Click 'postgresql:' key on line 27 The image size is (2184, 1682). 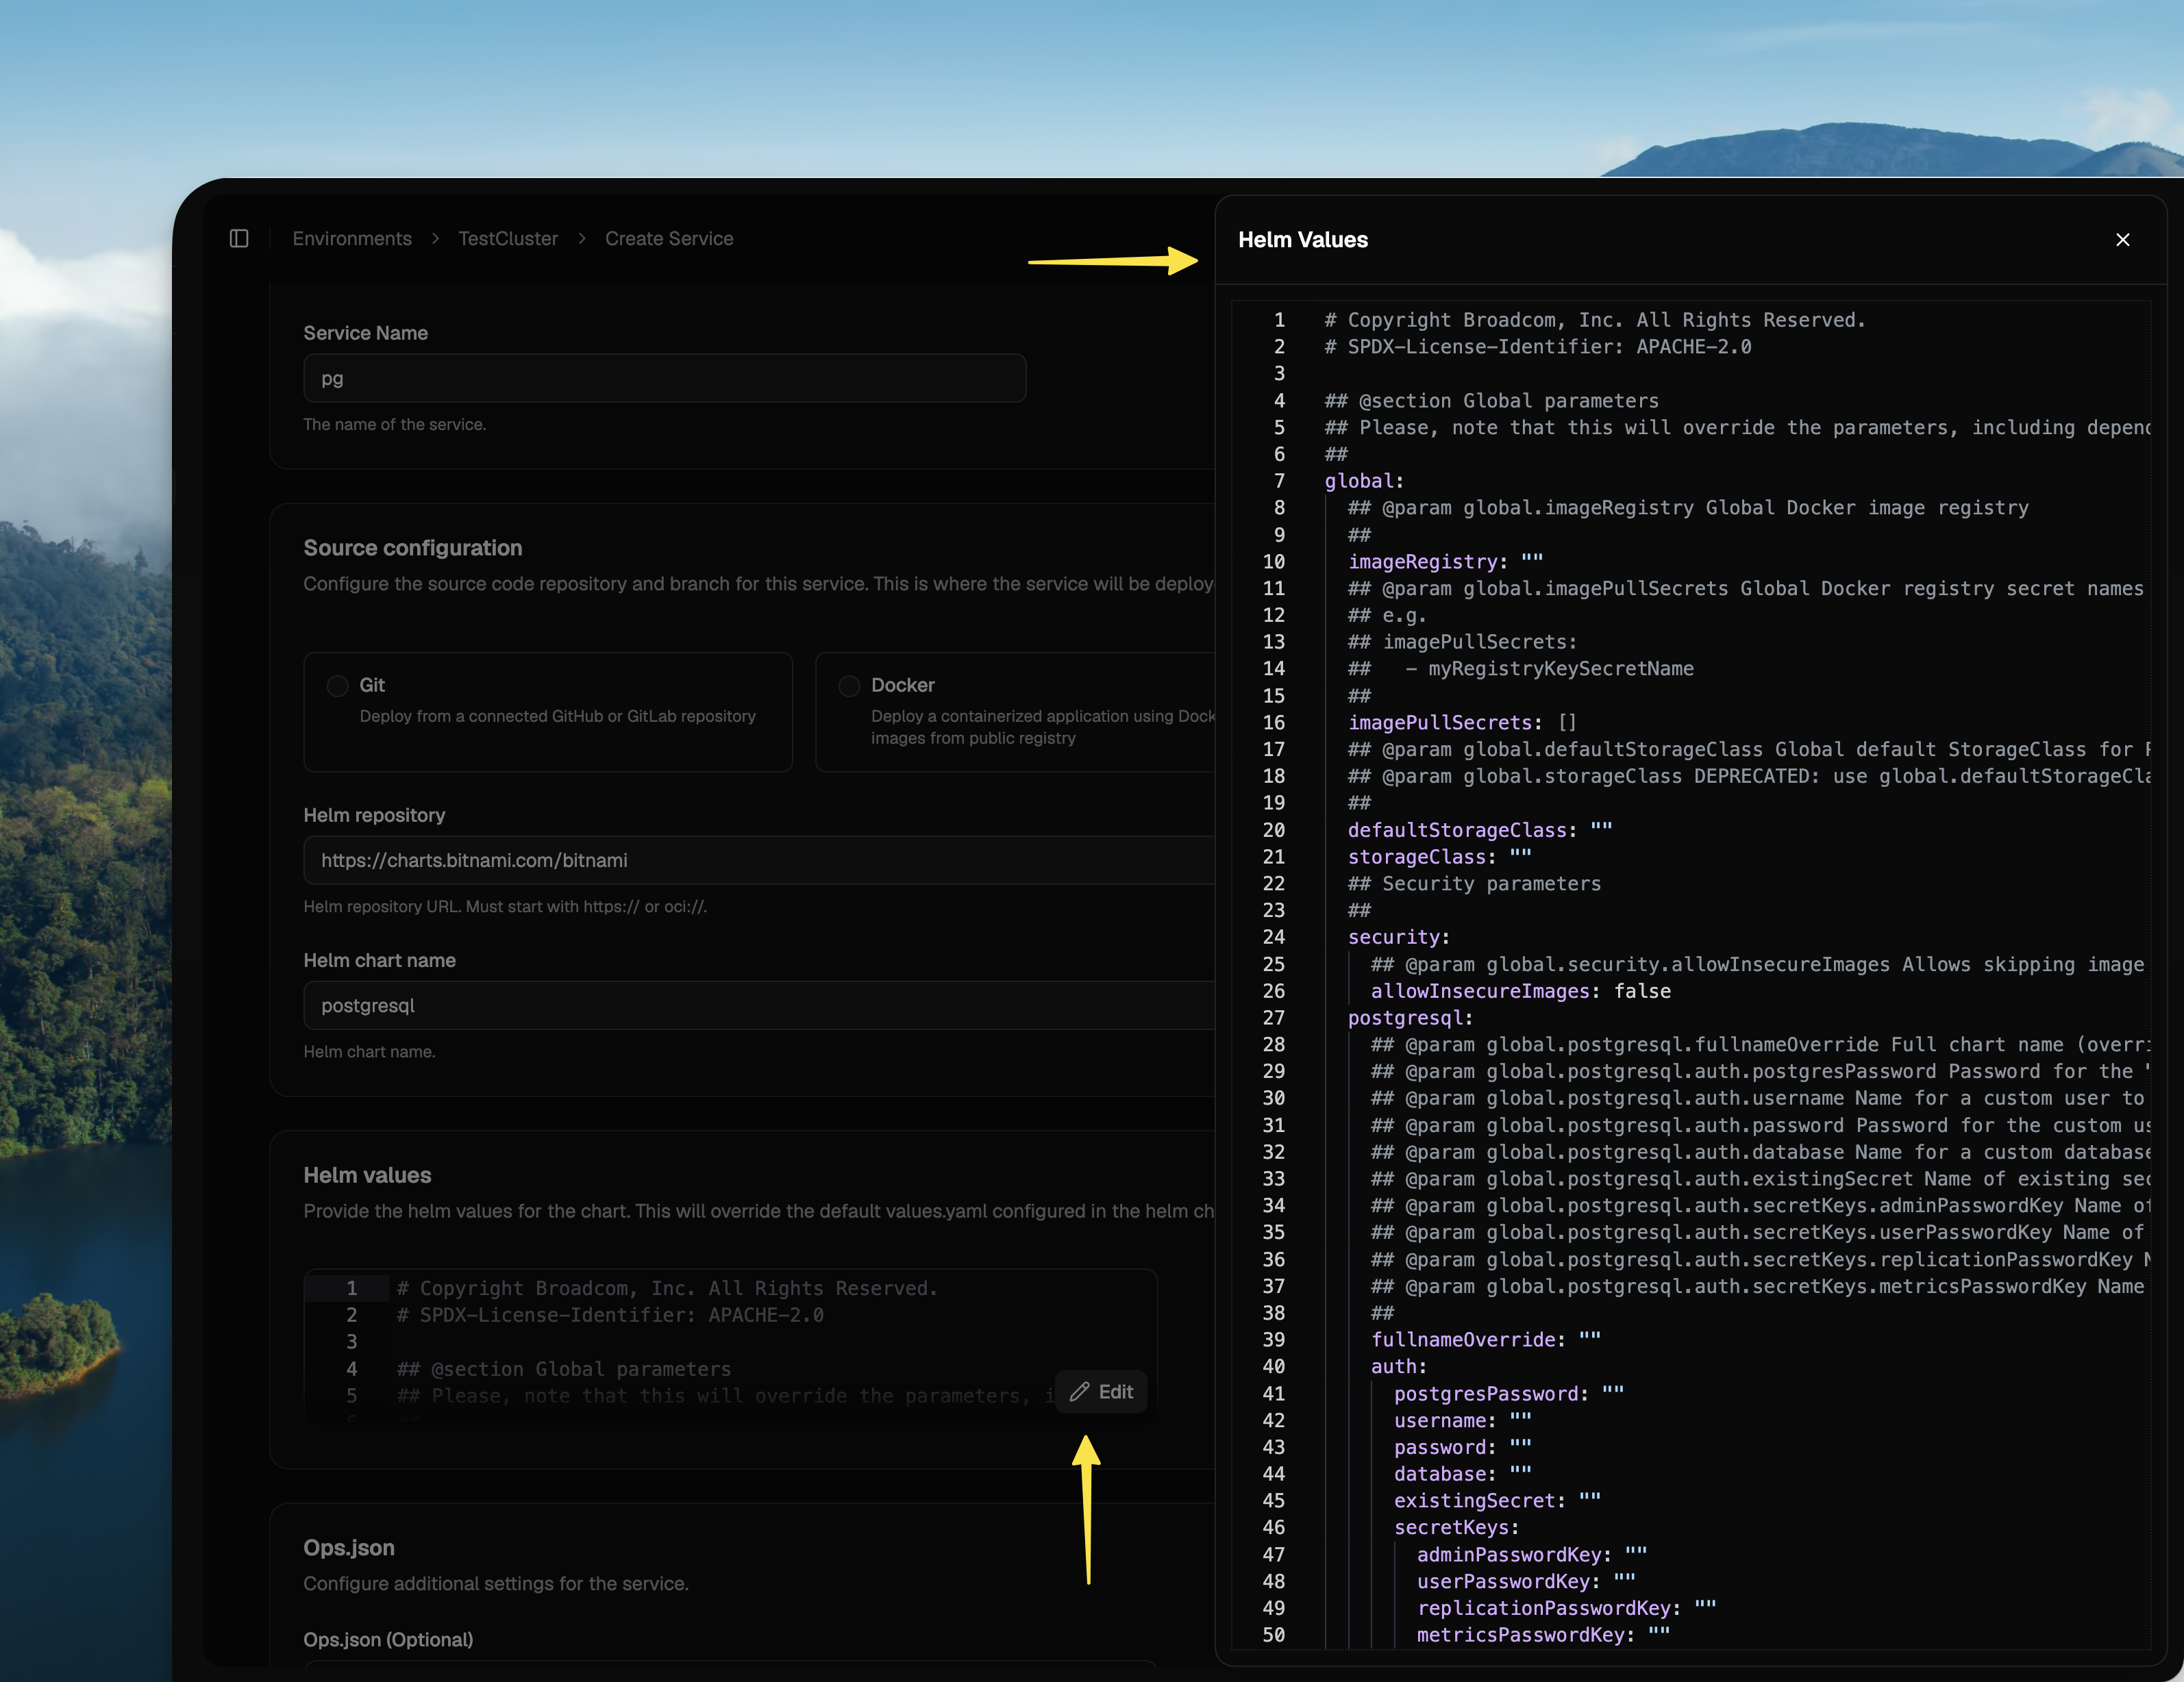click(x=1410, y=1018)
